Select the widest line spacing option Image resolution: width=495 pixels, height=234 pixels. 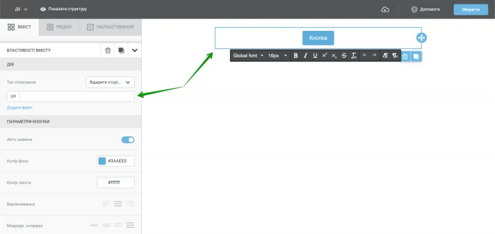tap(130, 225)
